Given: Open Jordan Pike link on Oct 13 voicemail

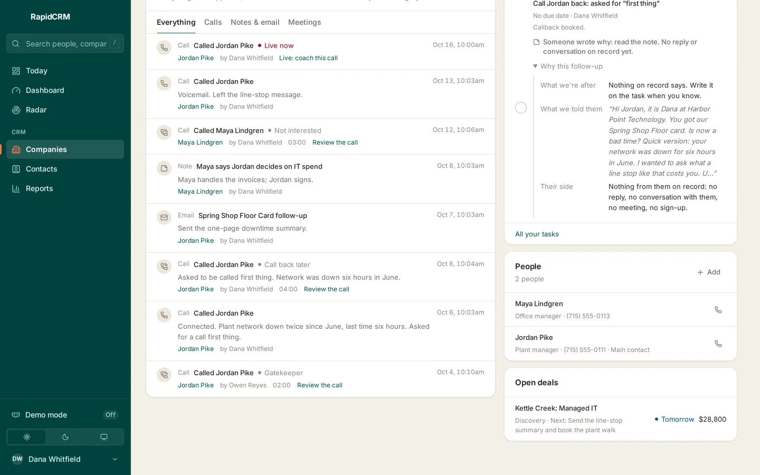Looking at the screenshot, I should pyautogui.click(x=196, y=107).
